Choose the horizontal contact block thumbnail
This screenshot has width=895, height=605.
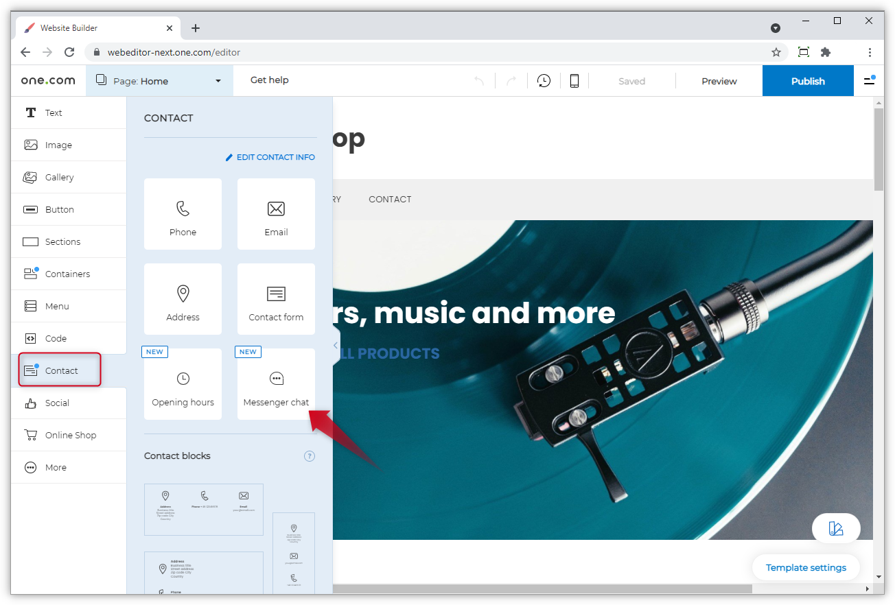coord(204,509)
